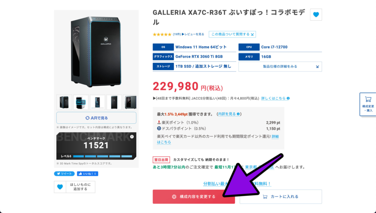Screen dimensions: 376x213
Task: Click the info icon beside 内訳を見る
Action: point(238,114)
